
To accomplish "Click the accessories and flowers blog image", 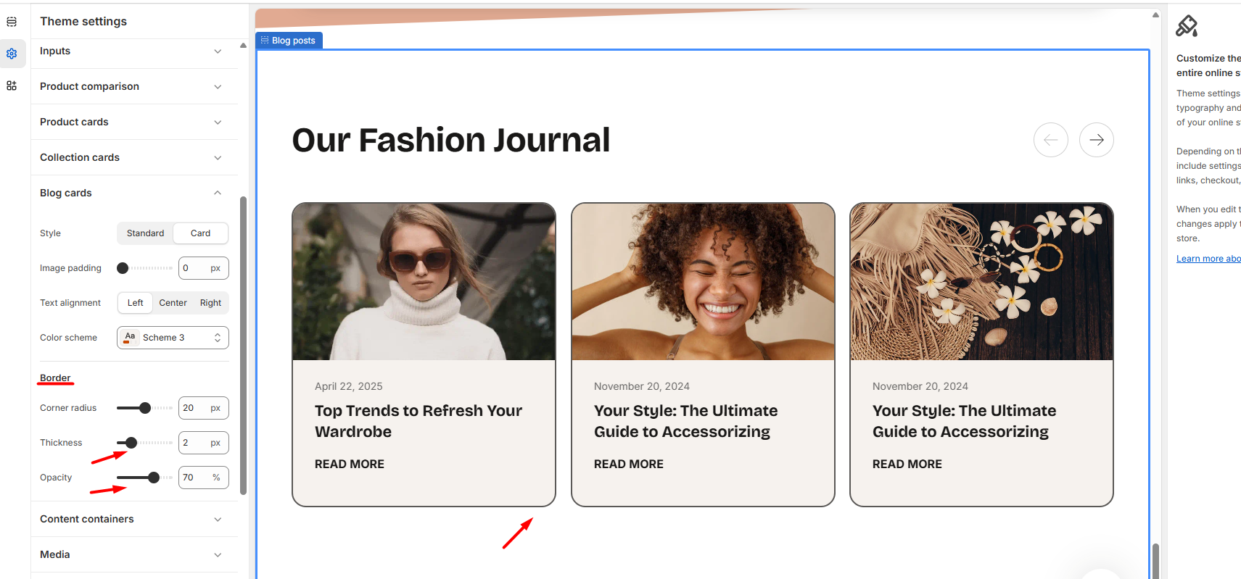I will [x=981, y=282].
